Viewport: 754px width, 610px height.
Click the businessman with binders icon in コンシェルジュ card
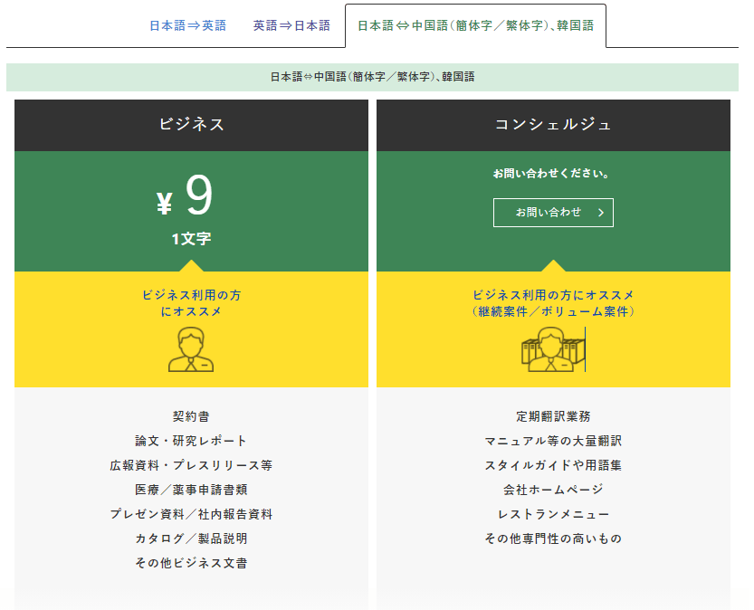553,349
